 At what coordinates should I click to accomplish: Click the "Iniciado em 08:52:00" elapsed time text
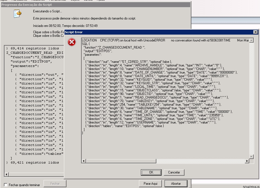(65, 26)
